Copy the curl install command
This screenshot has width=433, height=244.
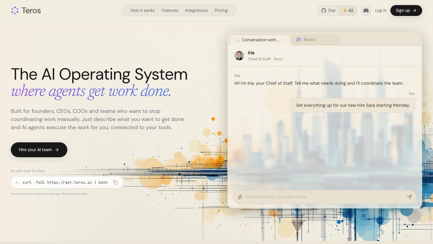(115, 182)
